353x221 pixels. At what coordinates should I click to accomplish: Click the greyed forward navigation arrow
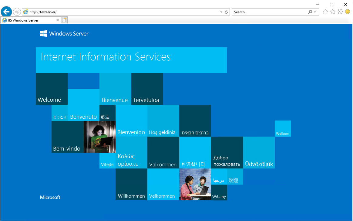pos(17,12)
